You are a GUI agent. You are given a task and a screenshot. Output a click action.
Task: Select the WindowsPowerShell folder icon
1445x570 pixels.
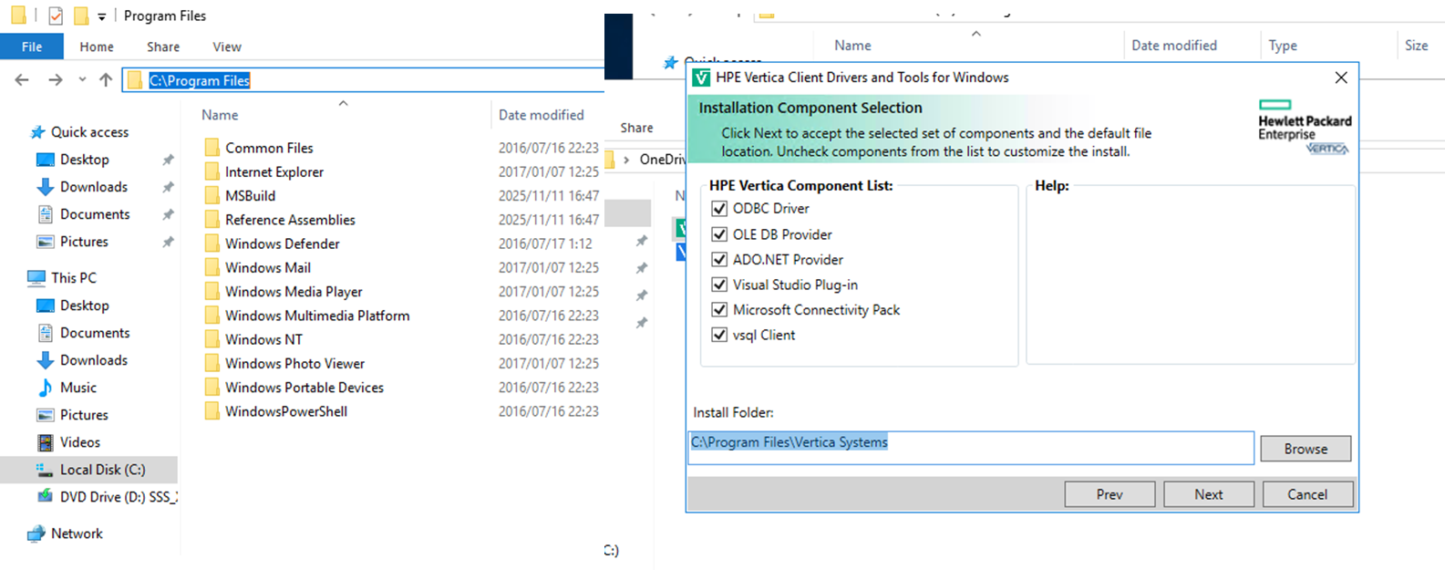tap(212, 411)
